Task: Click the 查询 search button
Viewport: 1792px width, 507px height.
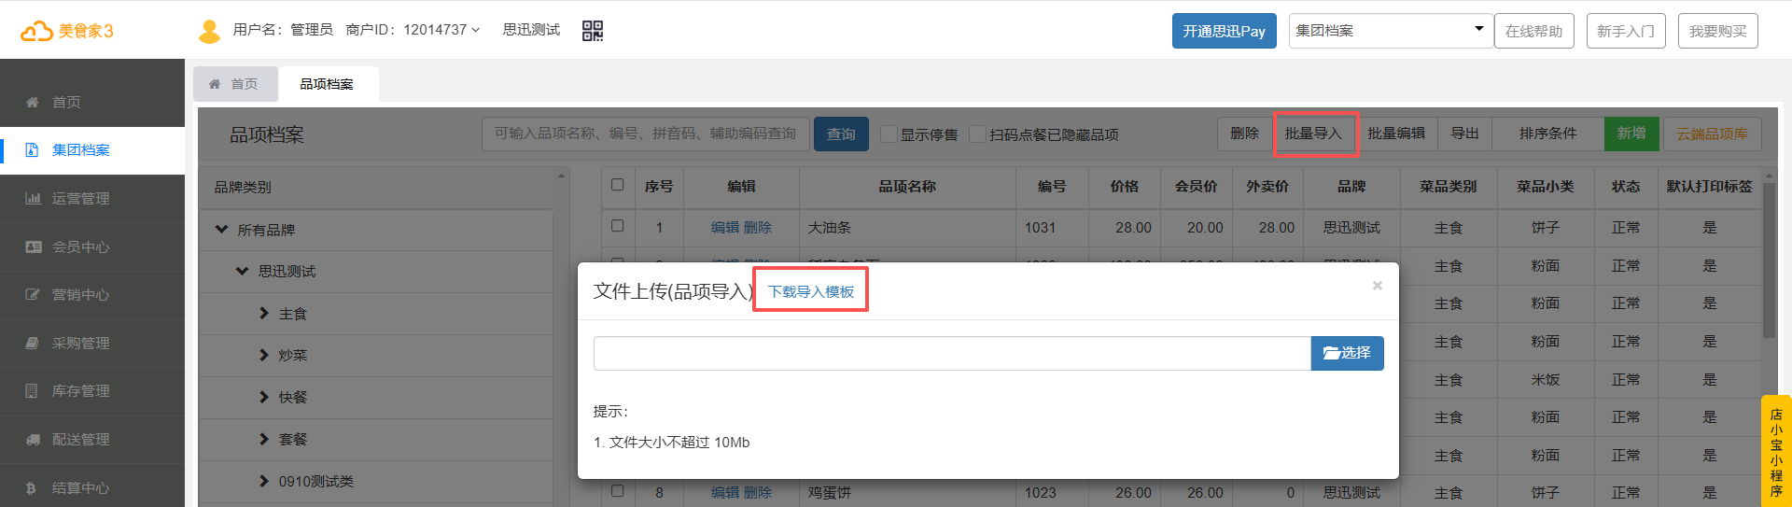Action: (841, 134)
